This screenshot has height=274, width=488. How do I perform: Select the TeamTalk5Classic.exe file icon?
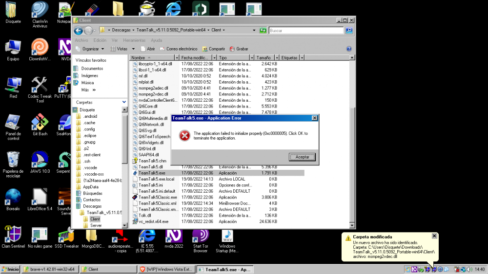click(x=135, y=197)
